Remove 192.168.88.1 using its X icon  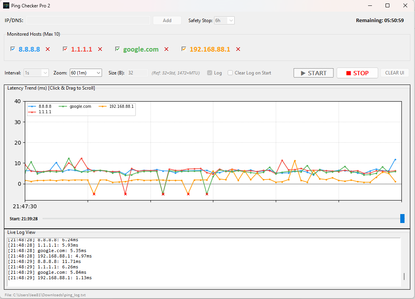coord(238,49)
